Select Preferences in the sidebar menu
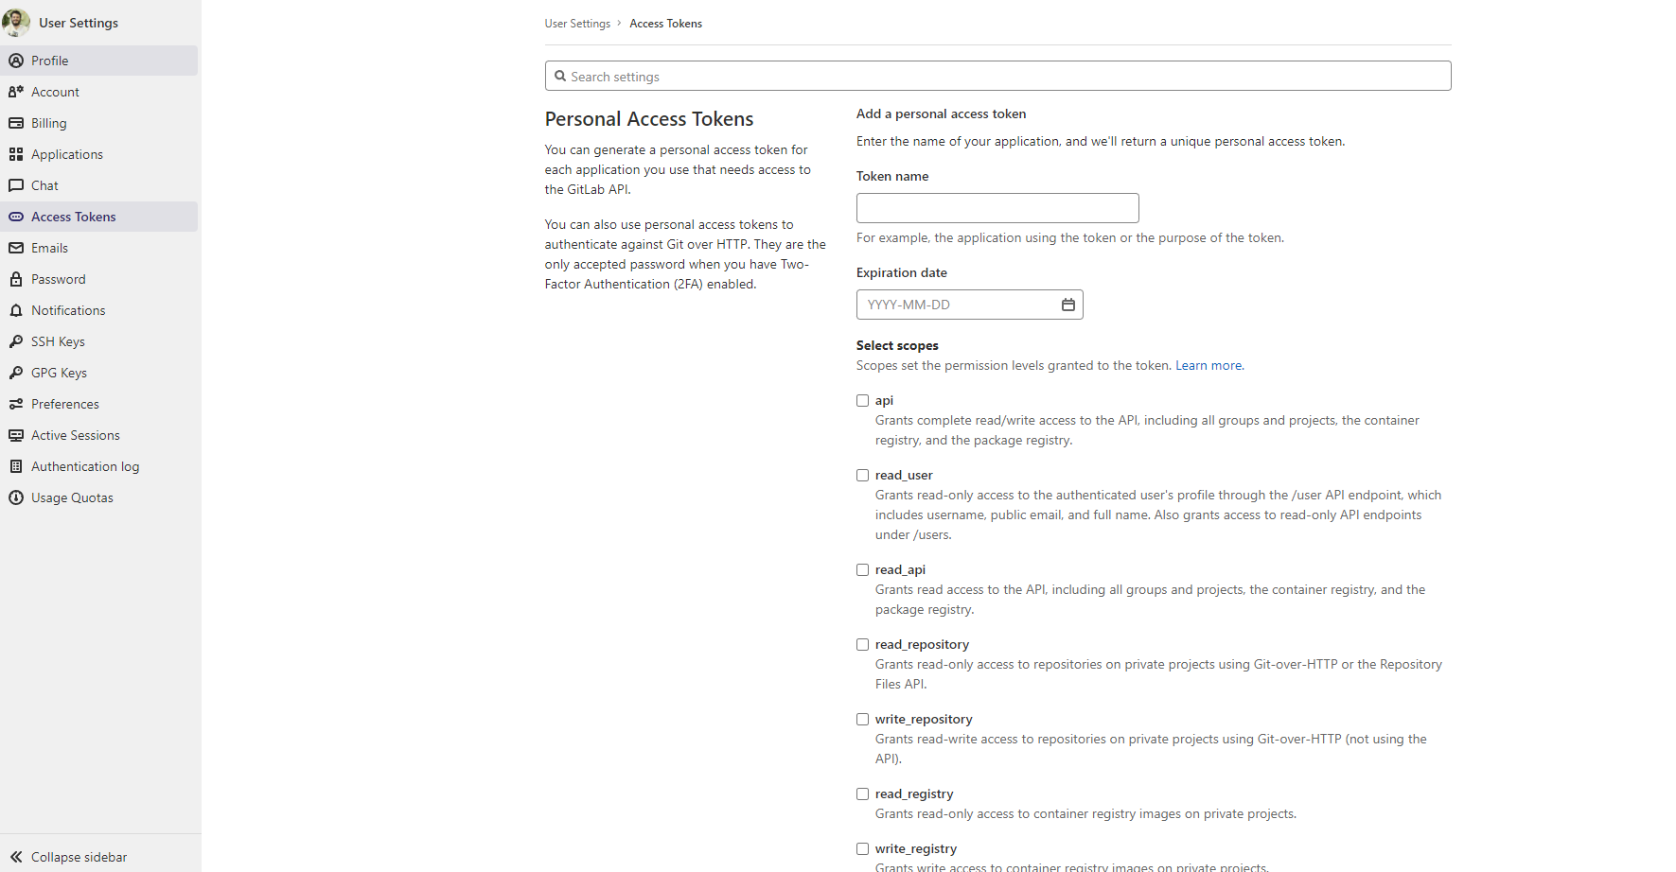 click(16, 403)
